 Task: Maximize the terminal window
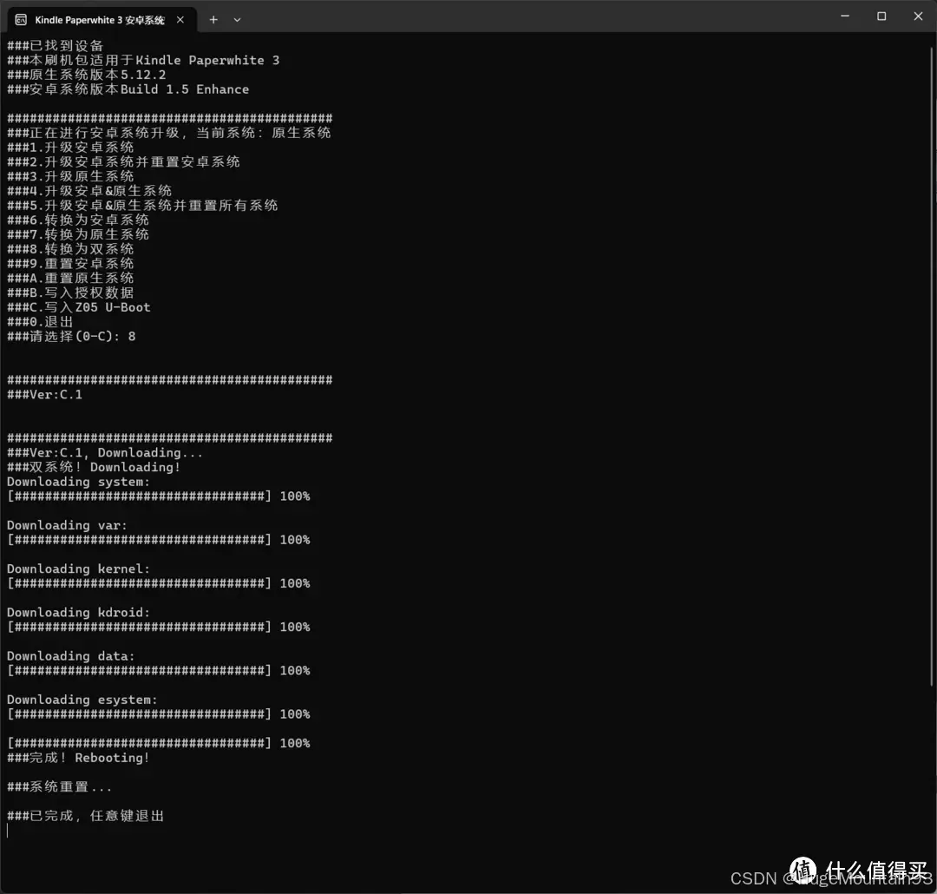pos(881,16)
